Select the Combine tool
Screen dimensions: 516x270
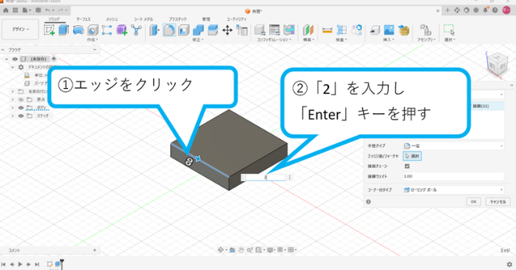click(x=198, y=30)
